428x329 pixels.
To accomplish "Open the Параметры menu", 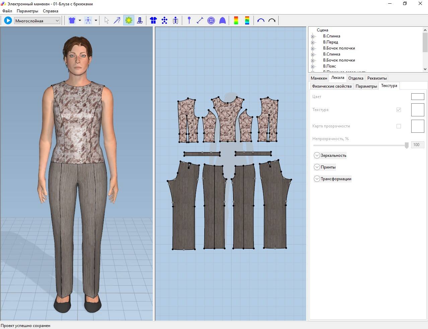I will pyautogui.click(x=27, y=11).
